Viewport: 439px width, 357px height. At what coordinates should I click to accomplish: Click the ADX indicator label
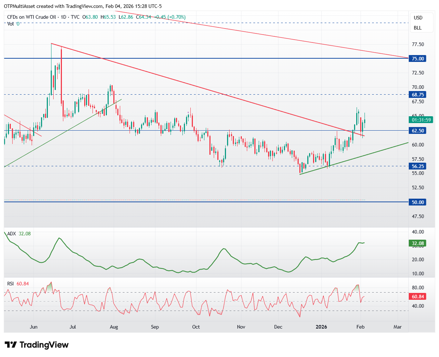pos(12,234)
